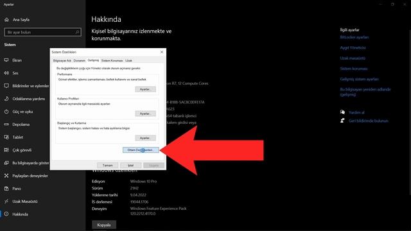411x231 pixels.
Task: Select the Hakkında info icon
Action: 6,214
